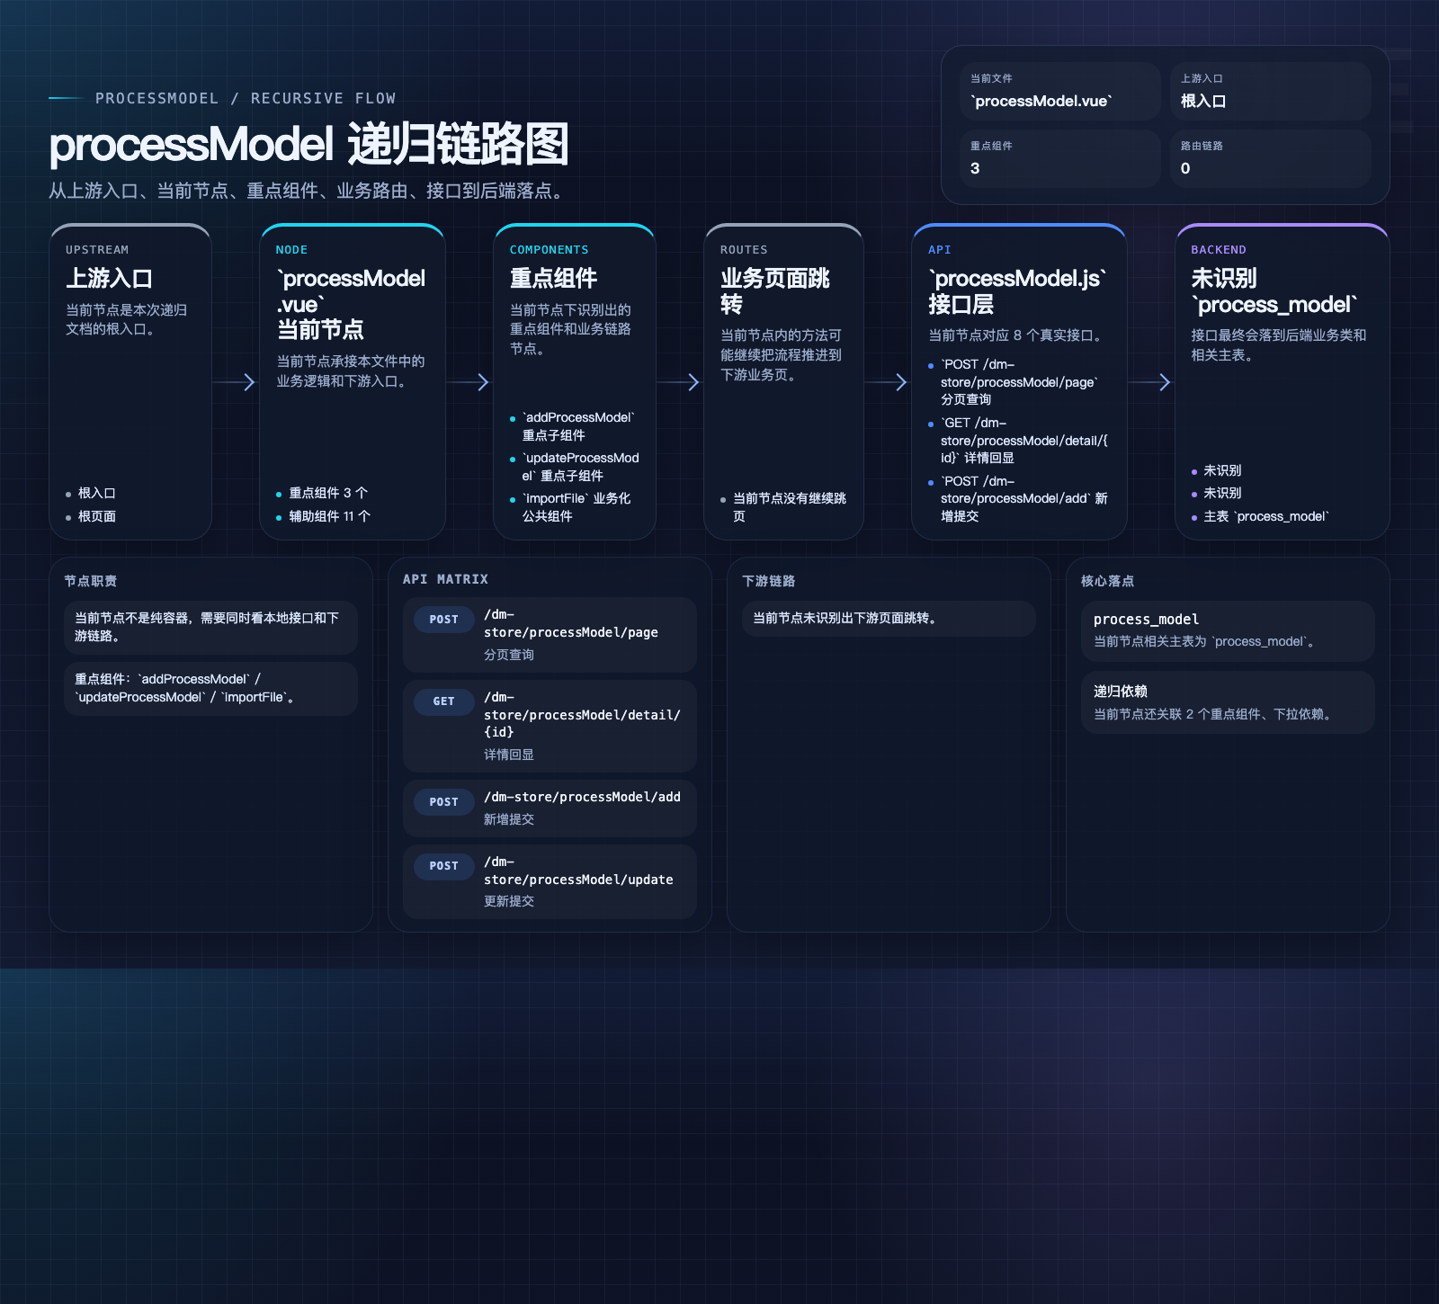Click the POST badge beside processModel/add
Image resolution: width=1439 pixels, height=1304 pixels.
pos(443,802)
